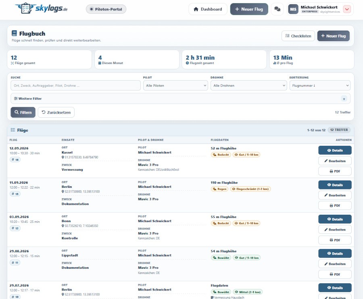Click the Lippstadt location name
Screen dimensions: 363x299
click(70, 255)
